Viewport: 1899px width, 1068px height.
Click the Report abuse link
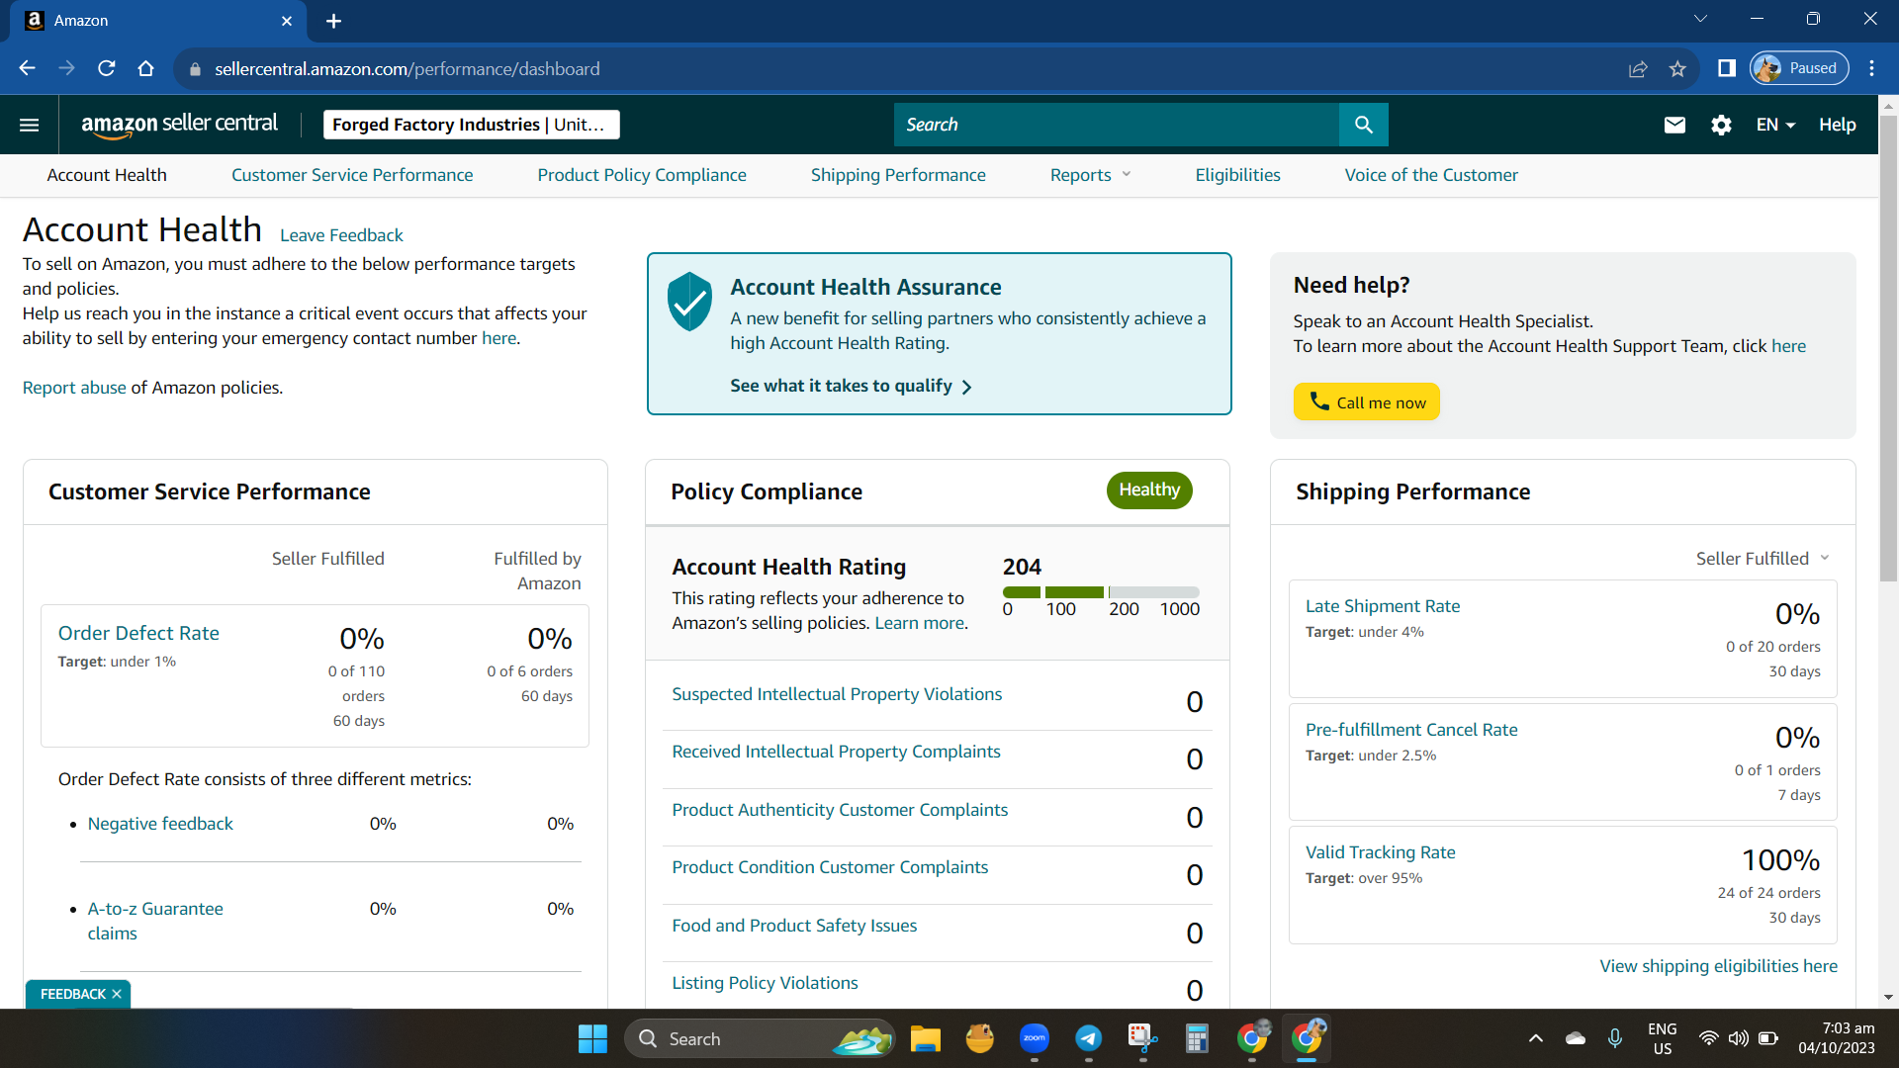point(74,388)
